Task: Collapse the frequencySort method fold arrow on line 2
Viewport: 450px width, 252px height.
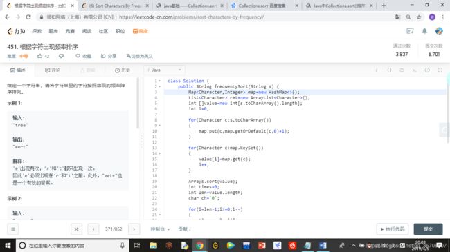Action: click(160, 86)
